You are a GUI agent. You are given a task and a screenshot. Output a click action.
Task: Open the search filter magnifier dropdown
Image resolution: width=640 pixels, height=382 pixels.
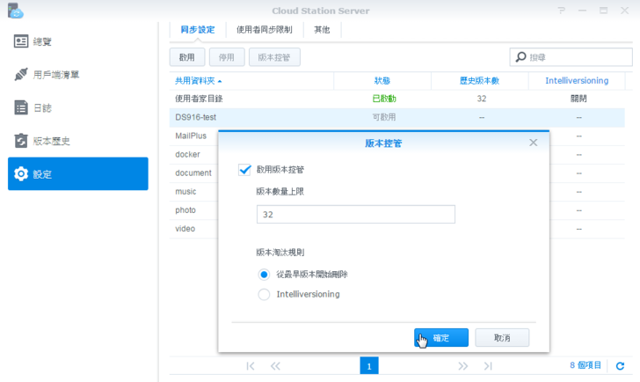522,57
